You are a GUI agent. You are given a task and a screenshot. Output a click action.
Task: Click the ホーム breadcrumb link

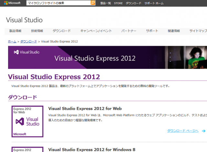[x=12, y=42]
